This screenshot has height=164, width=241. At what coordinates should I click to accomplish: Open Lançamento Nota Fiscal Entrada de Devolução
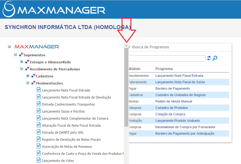click(76, 97)
